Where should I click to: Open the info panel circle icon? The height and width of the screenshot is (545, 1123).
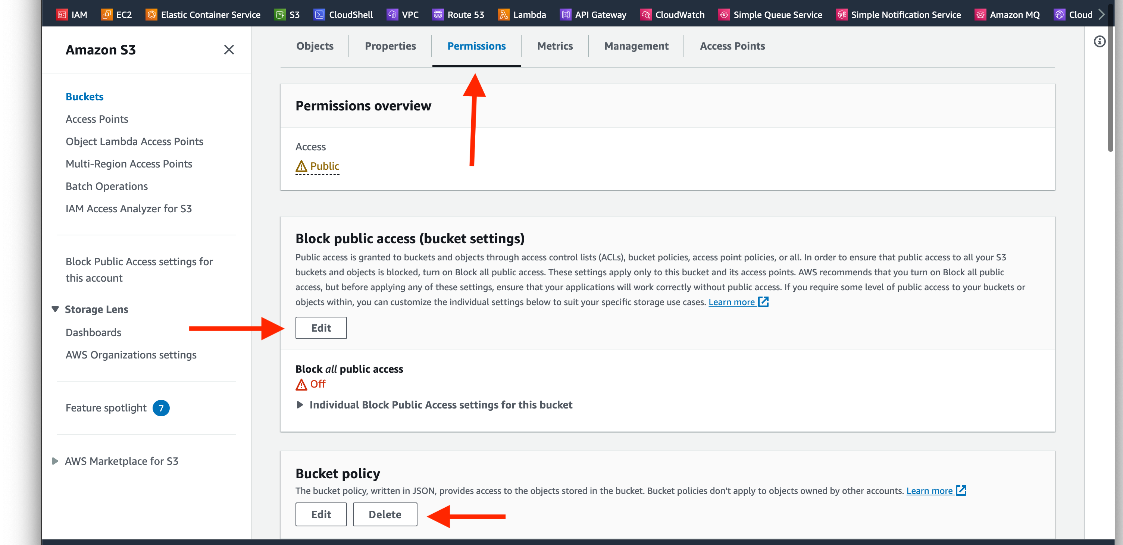click(x=1099, y=41)
